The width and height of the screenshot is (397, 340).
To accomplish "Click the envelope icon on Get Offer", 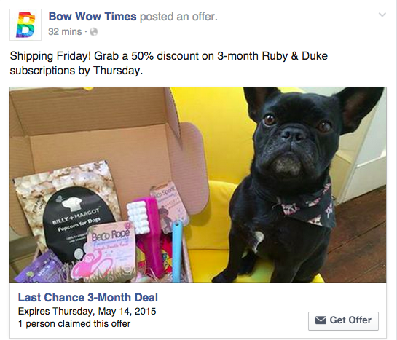I will (321, 320).
